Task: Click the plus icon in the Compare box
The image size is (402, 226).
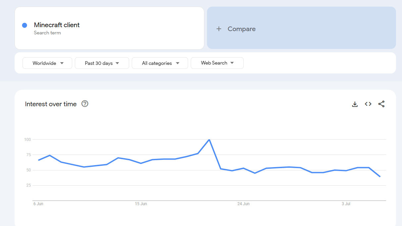Action: pos(219,29)
